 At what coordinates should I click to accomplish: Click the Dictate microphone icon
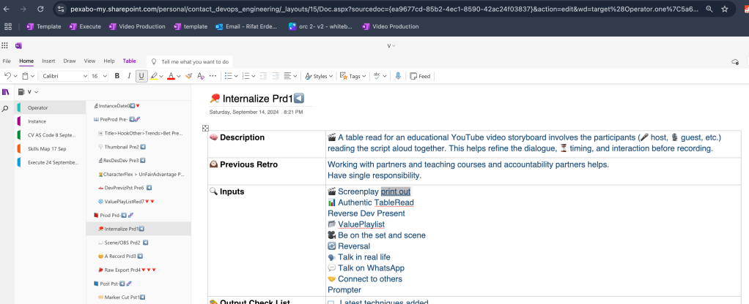(x=398, y=76)
